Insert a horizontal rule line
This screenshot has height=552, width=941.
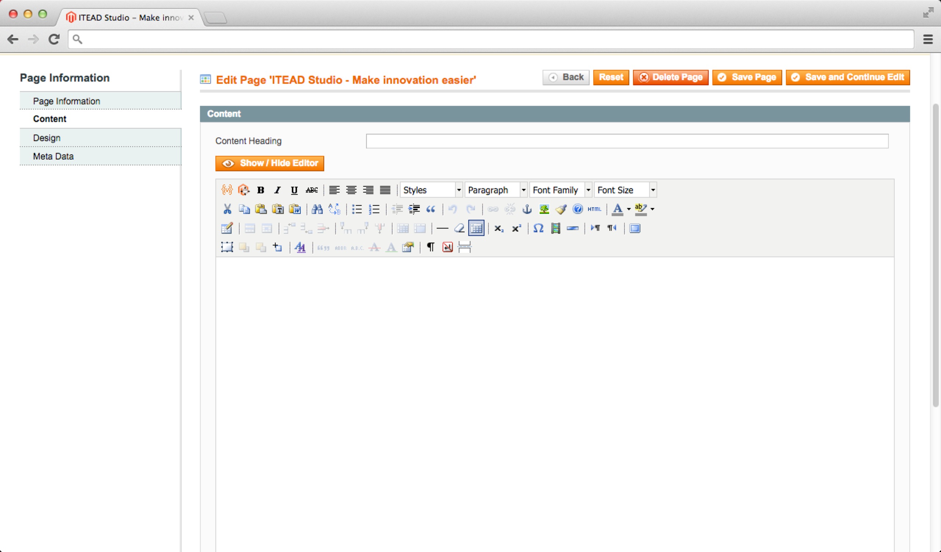click(442, 228)
